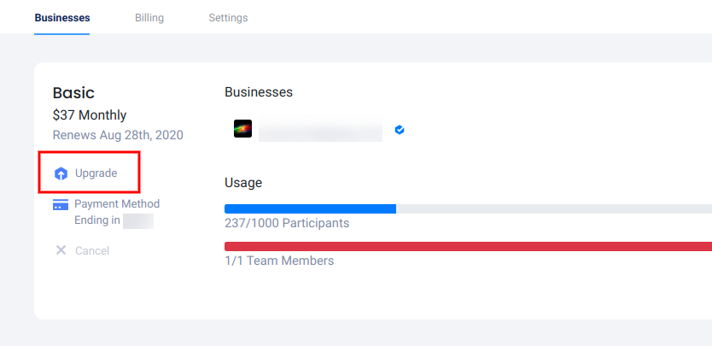The height and width of the screenshot is (346, 712).
Task: Click the "Renews Aug 28th, 2020" text
Action: click(x=118, y=135)
